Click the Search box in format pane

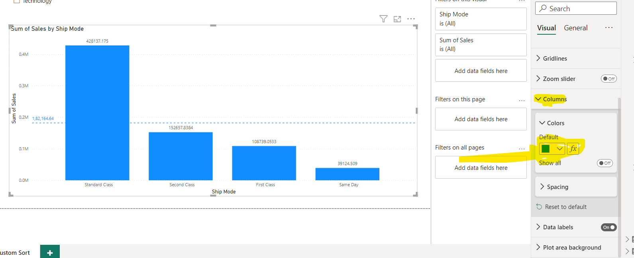[x=576, y=8]
